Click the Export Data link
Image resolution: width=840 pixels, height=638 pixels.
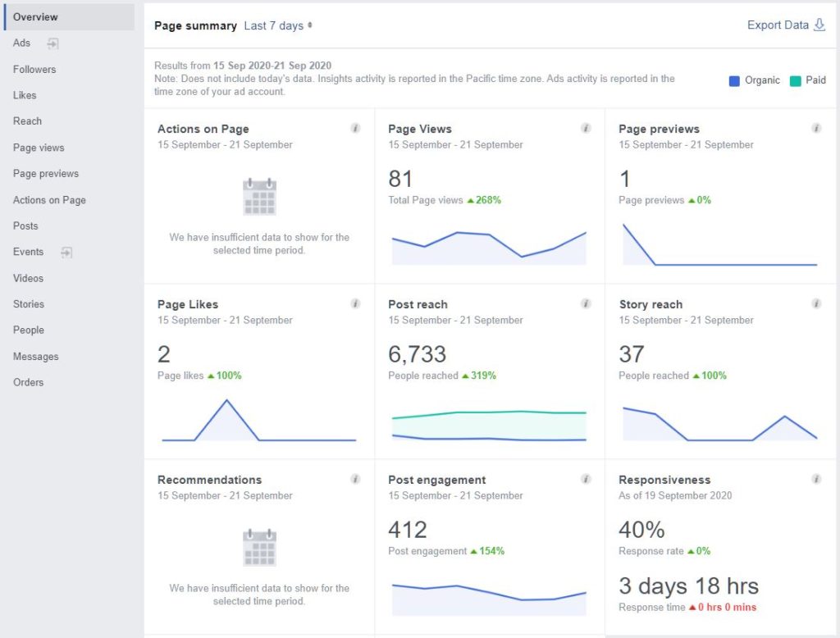click(x=777, y=25)
